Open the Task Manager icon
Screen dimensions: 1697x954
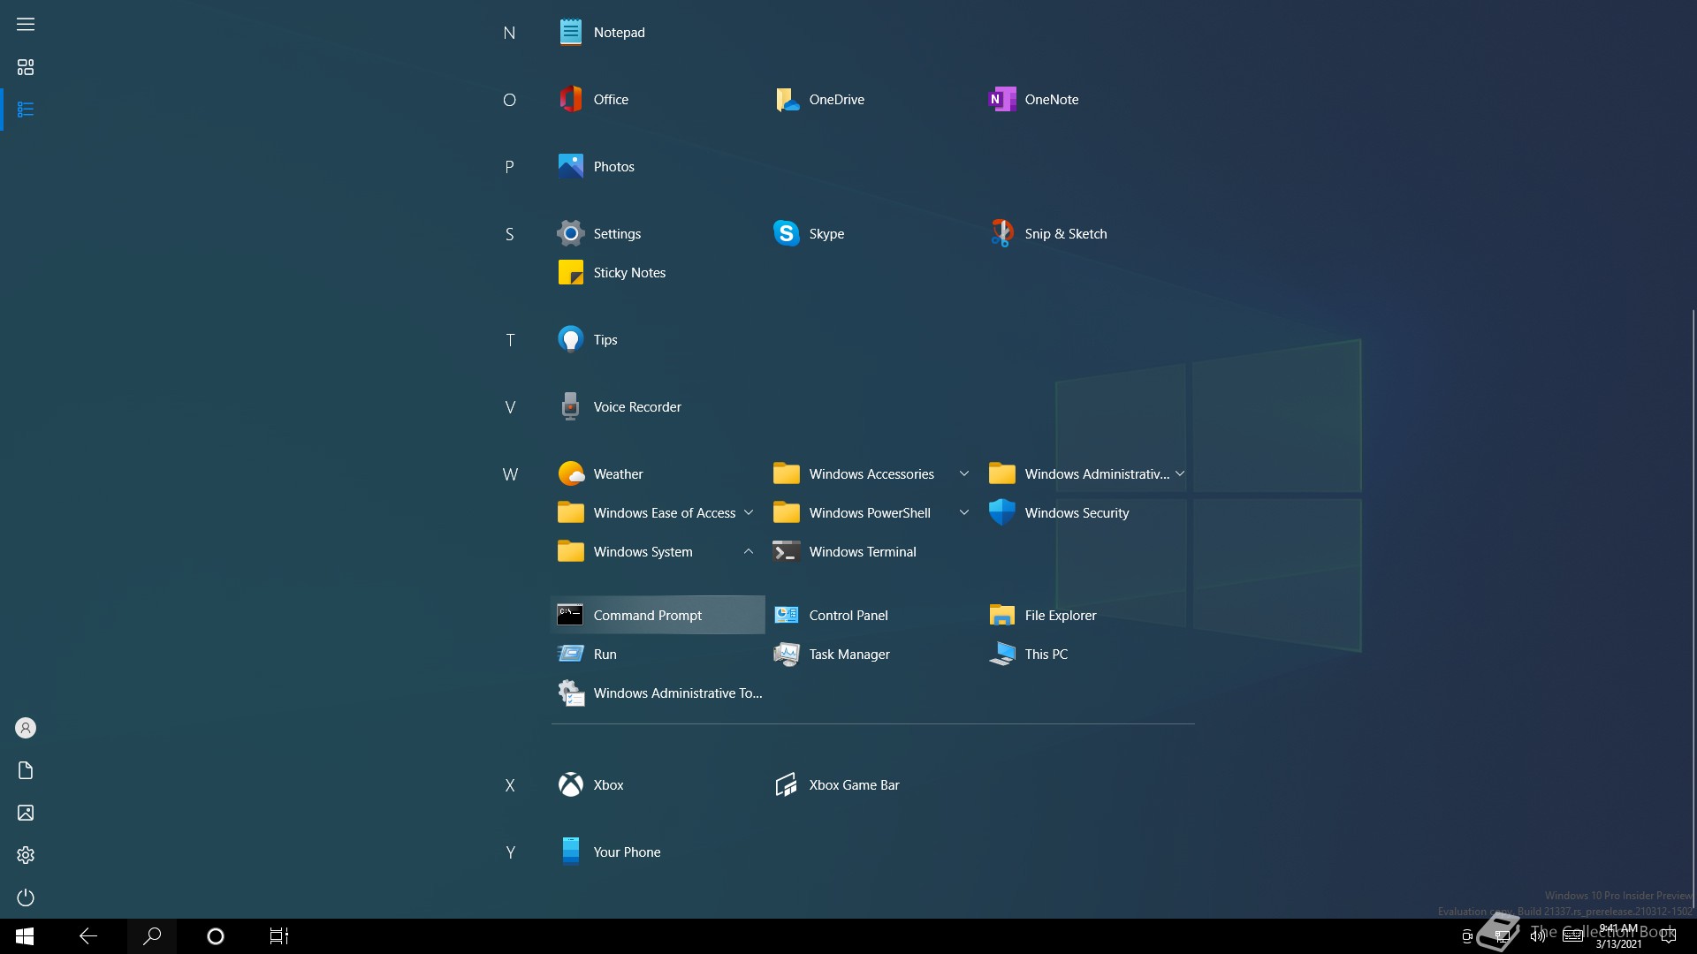point(786,655)
